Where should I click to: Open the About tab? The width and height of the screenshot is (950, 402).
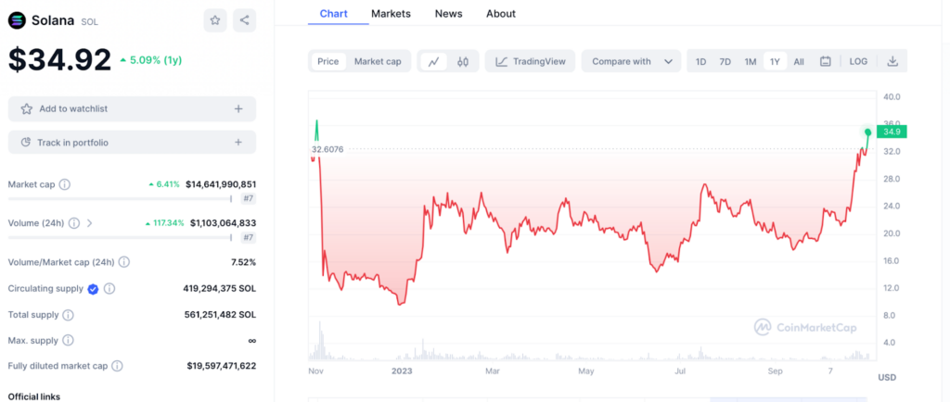[501, 13]
